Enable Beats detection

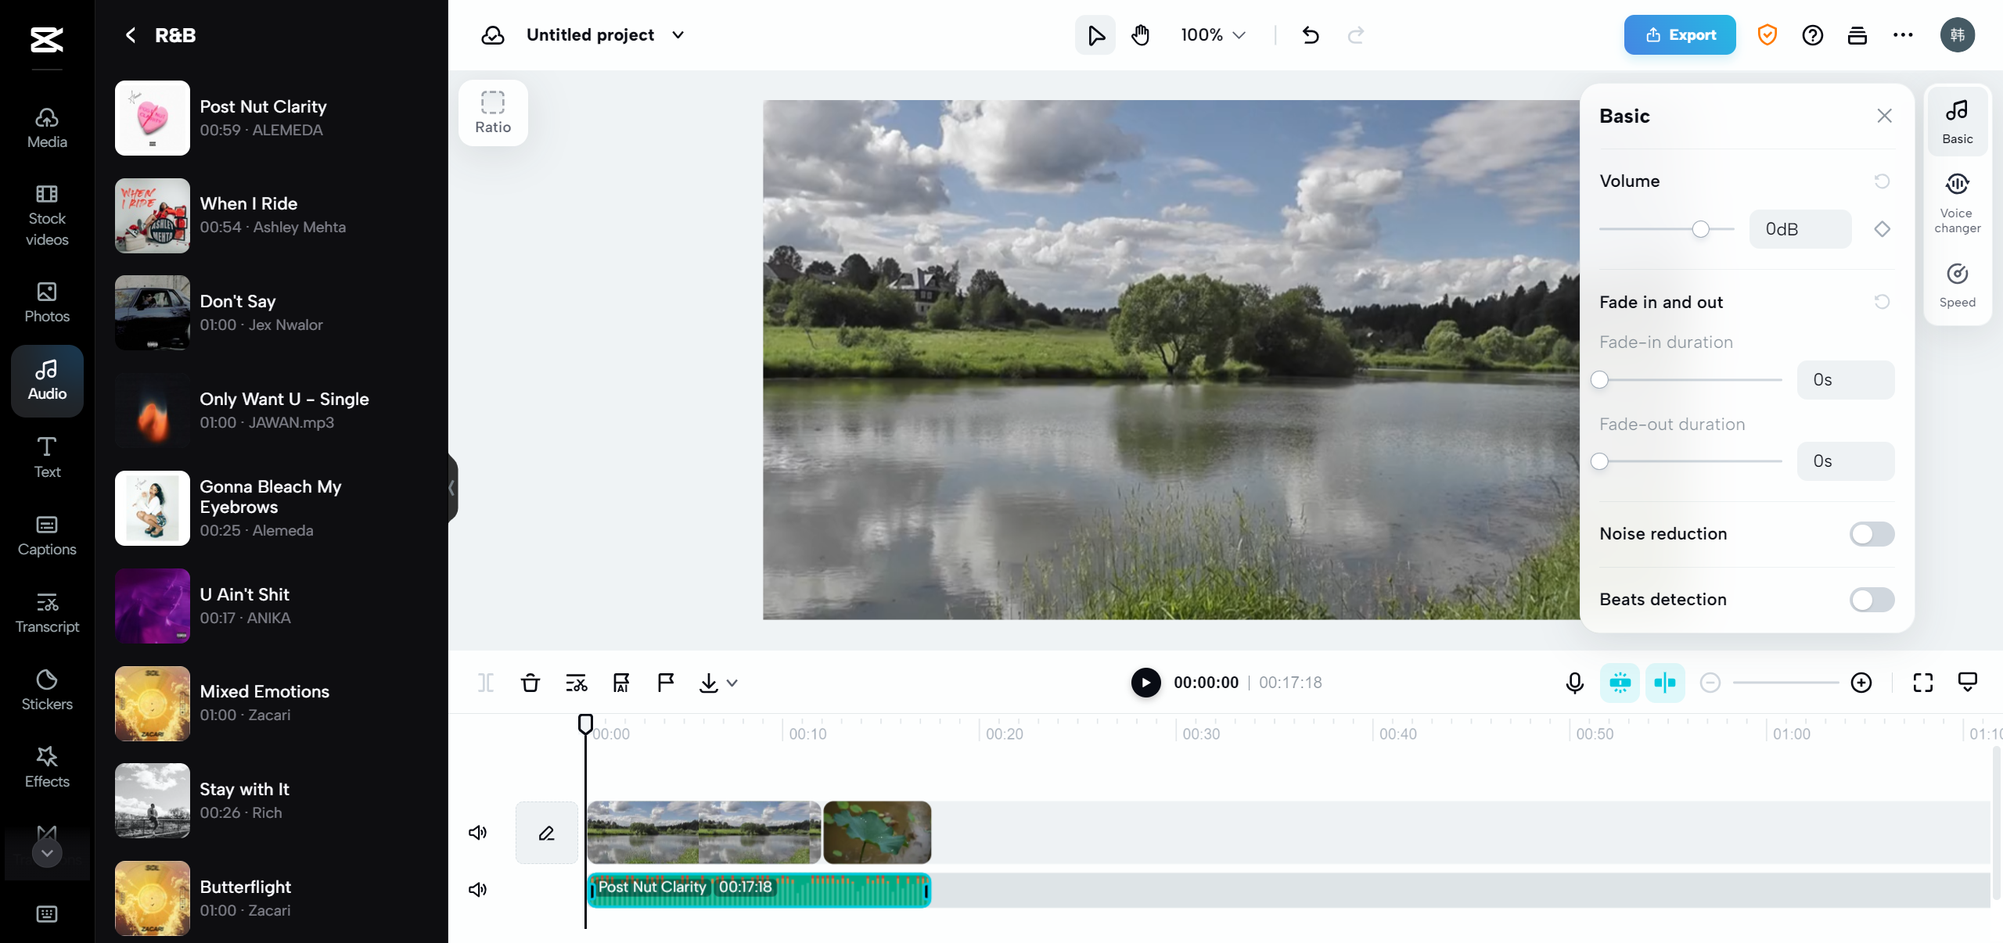[x=1872, y=600]
